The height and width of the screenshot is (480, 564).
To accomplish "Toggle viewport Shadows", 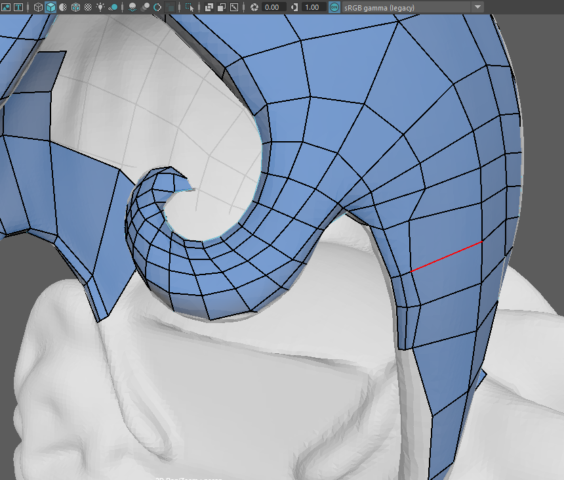I will tap(113, 7).
